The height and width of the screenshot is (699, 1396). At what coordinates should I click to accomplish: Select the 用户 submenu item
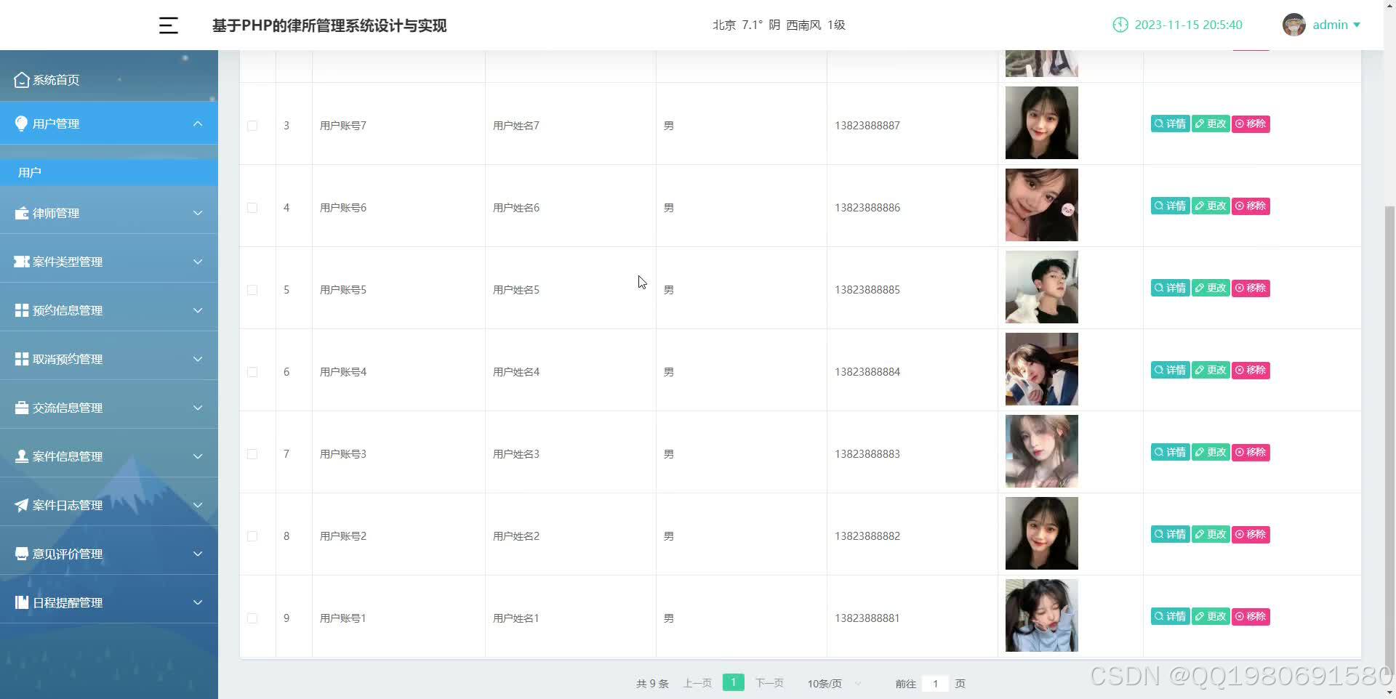coord(109,172)
